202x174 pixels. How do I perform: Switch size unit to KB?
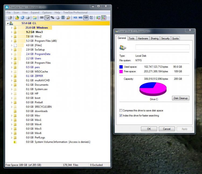point(75,18)
